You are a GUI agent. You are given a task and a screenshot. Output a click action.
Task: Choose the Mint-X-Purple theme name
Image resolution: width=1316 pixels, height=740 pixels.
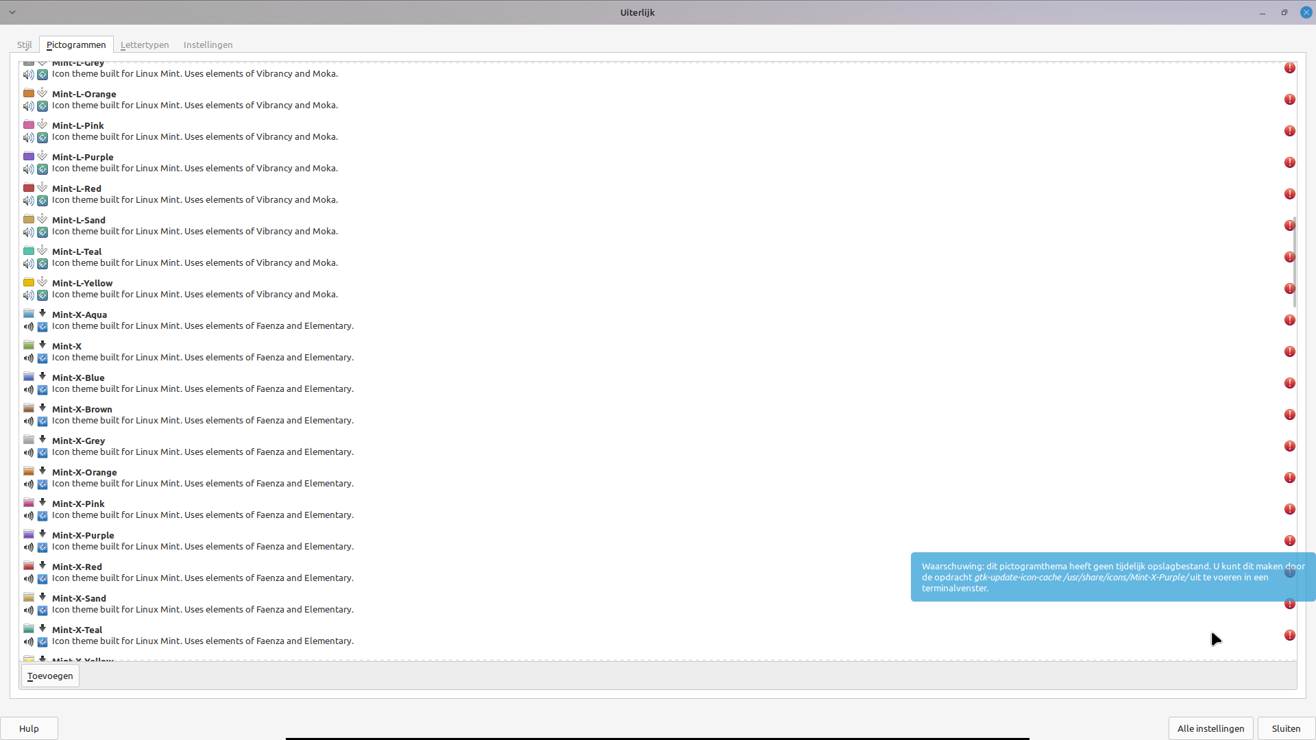(x=83, y=535)
